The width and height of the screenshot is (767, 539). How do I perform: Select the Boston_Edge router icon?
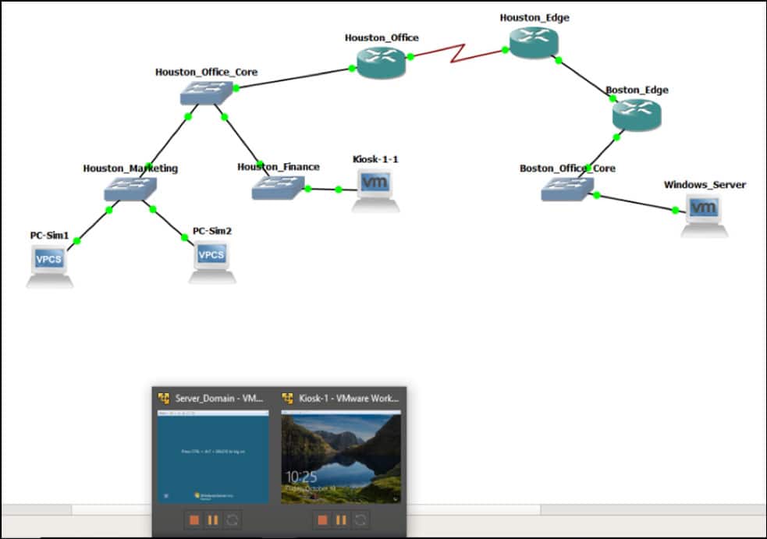[637, 115]
